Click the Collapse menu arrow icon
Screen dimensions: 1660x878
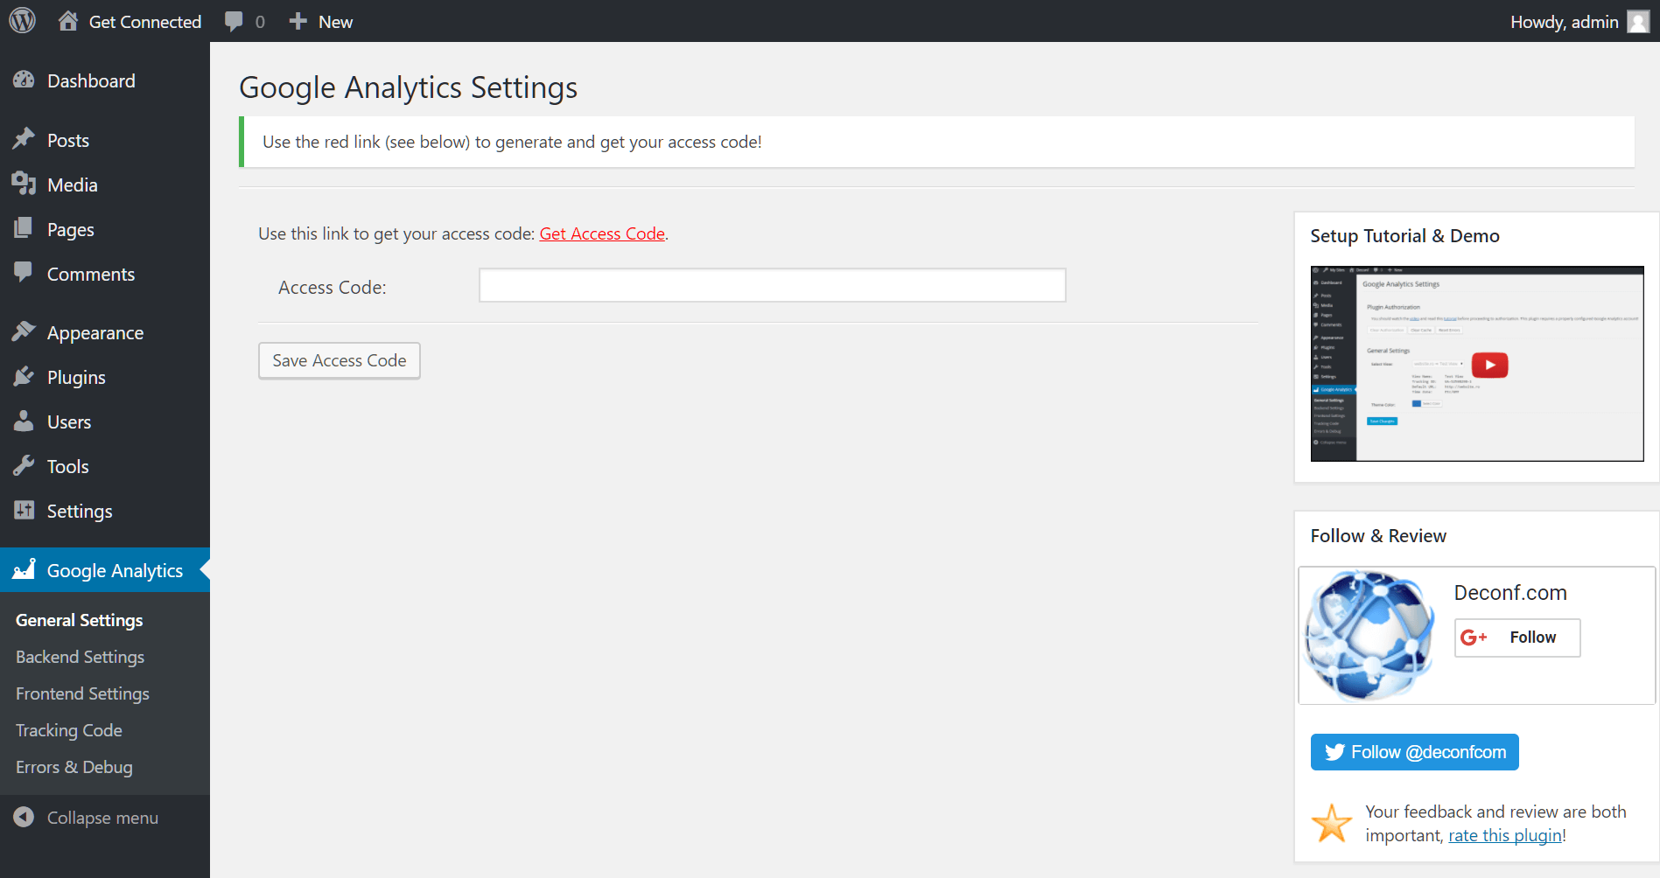tap(24, 817)
